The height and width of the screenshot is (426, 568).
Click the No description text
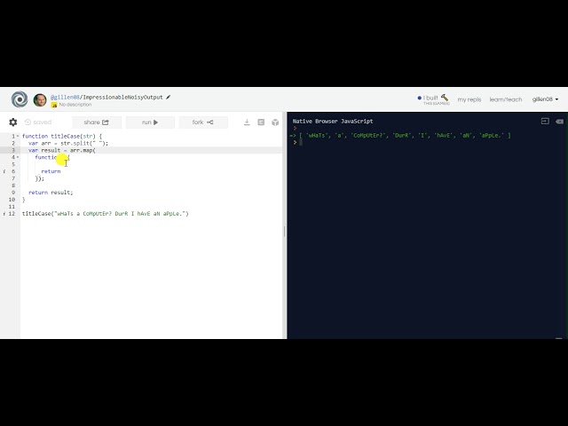coord(75,105)
